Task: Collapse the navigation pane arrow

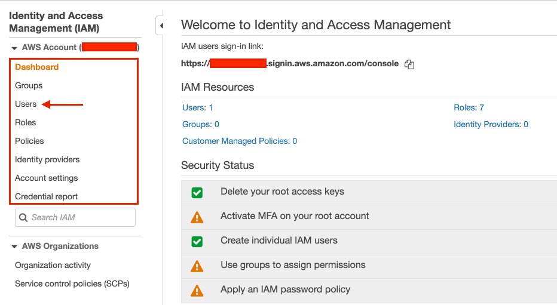Action: 161,26
